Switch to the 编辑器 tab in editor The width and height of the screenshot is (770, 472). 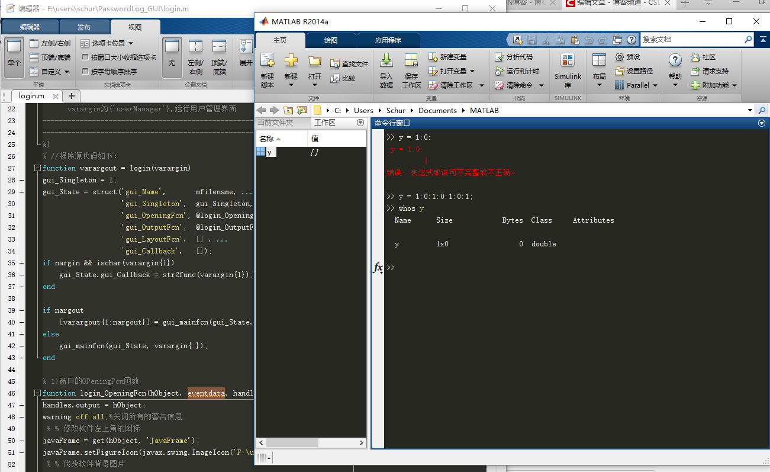(30, 27)
